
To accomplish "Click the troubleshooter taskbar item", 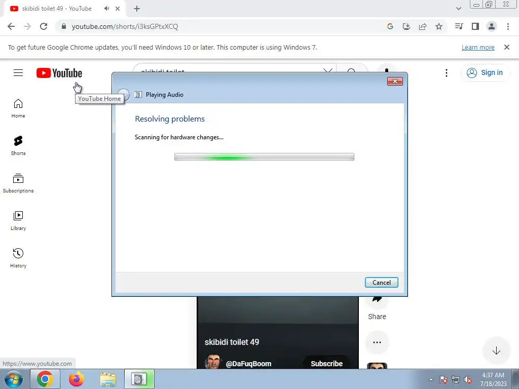I will (139, 379).
